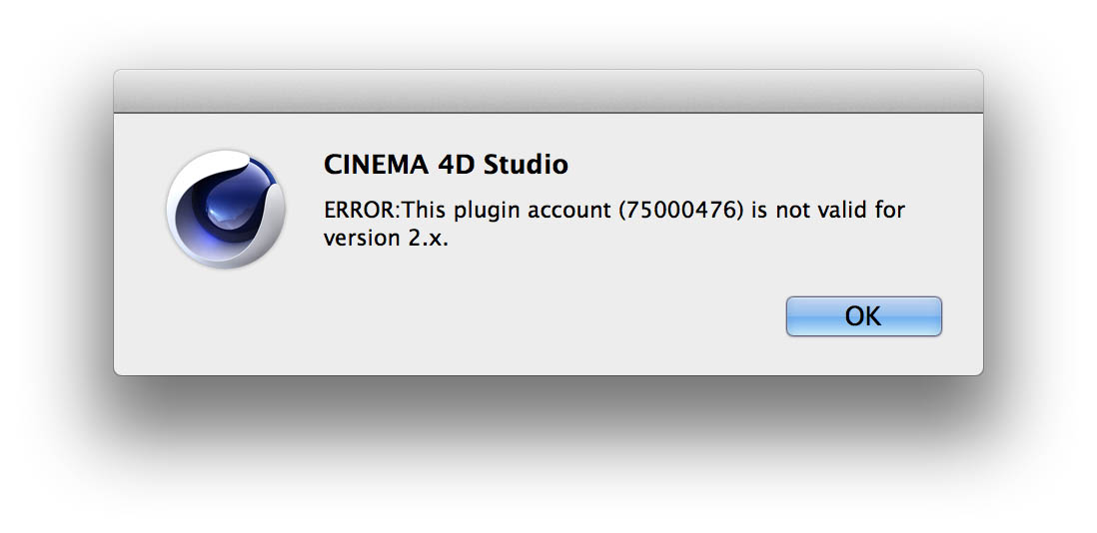Click the "CINEMA 4D Studio" dialog heading

click(x=446, y=165)
